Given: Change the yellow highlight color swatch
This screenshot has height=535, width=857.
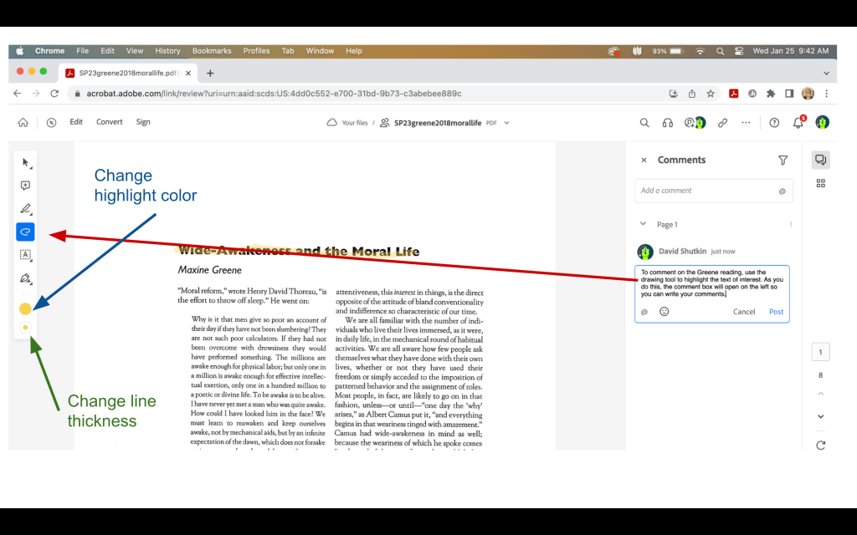Looking at the screenshot, I should (x=25, y=308).
